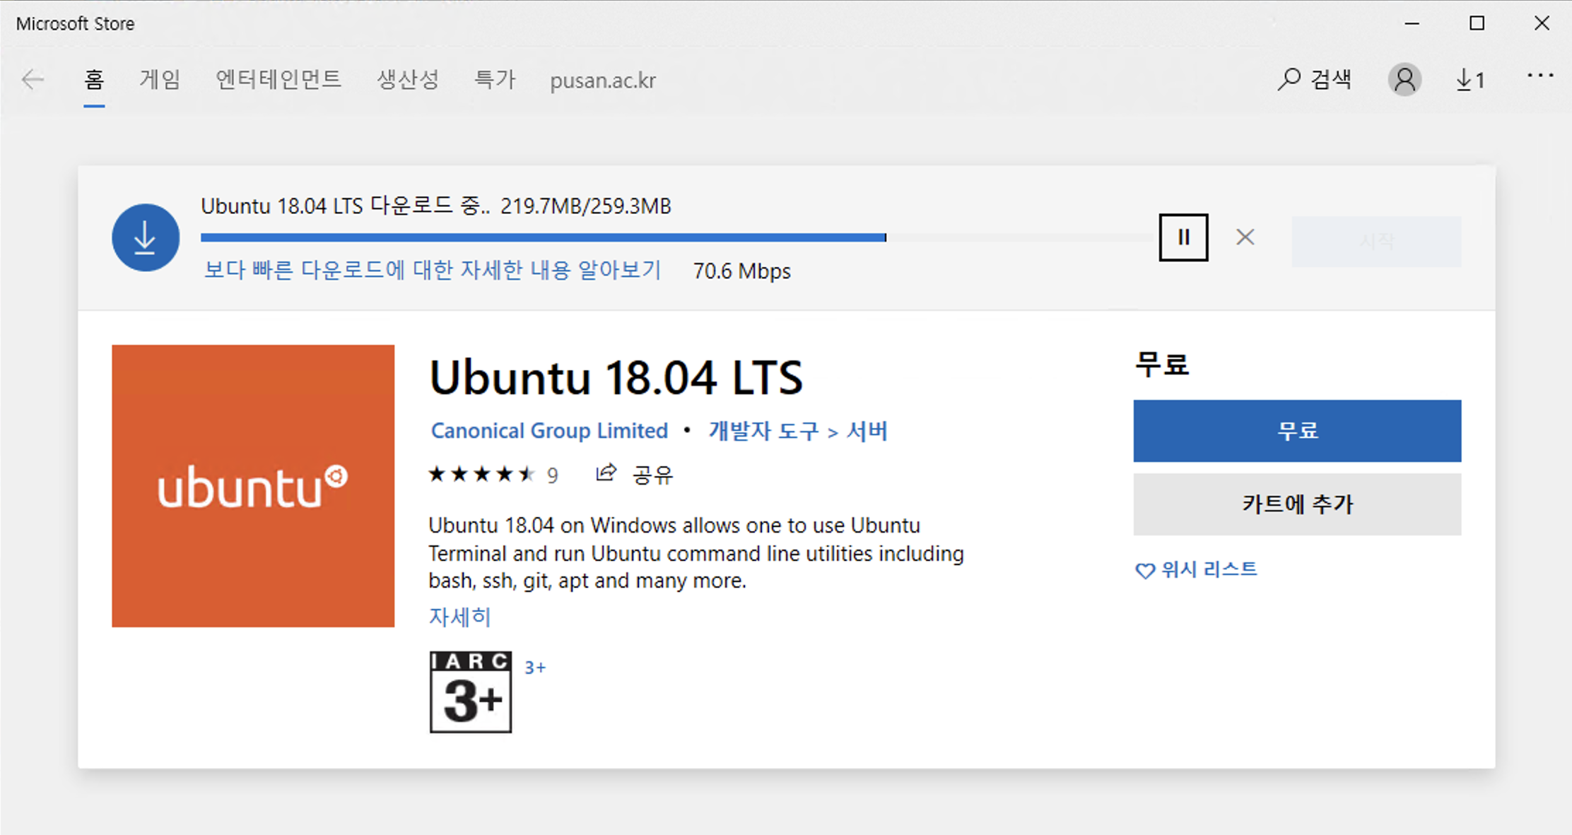Open the user account profile icon
This screenshot has height=835, width=1572.
tap(1404, 79)
